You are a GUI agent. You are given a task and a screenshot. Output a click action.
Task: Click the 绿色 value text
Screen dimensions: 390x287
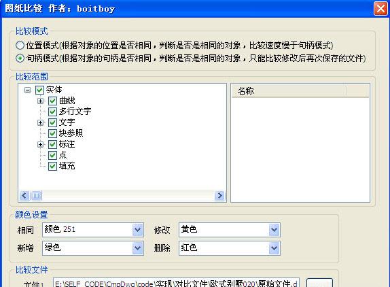[52, 248]
